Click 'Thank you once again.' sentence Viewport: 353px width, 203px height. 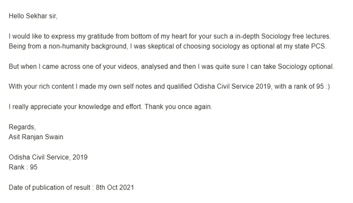click(178, 107)
